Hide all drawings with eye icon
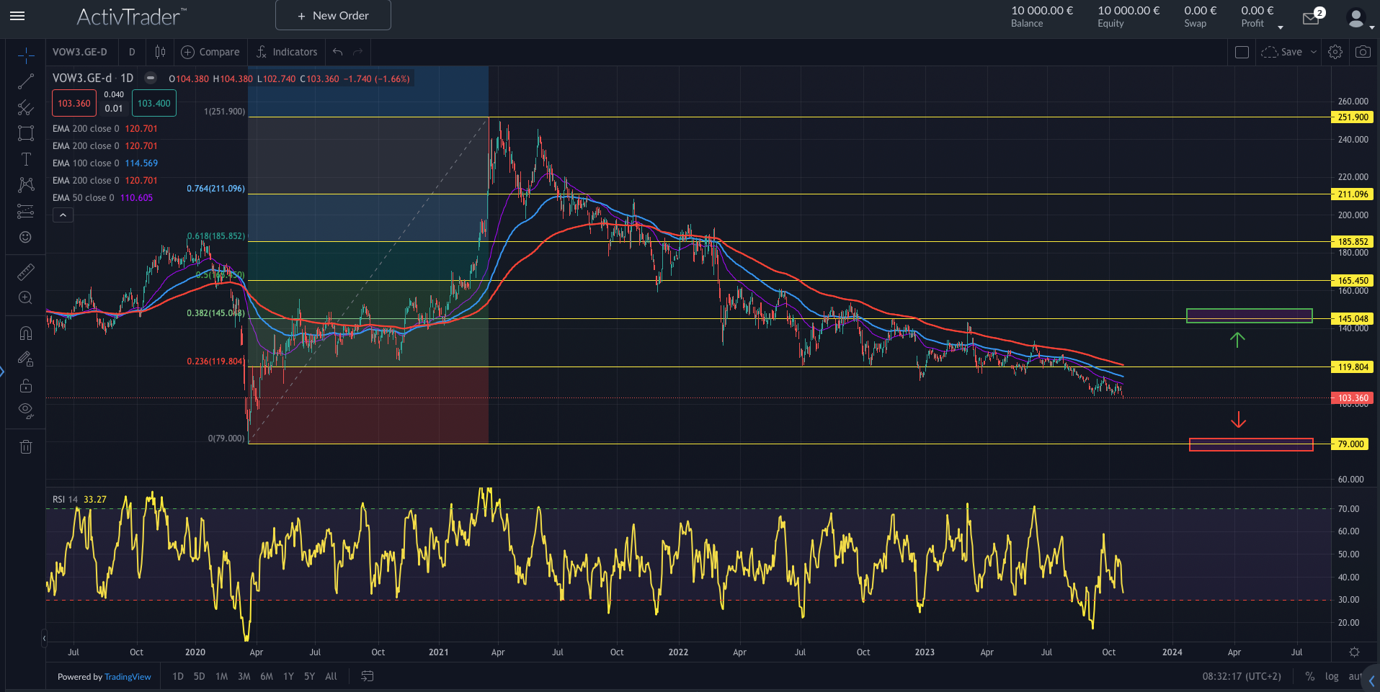This screenshot has width=1380, height=692. coord(26,410)
